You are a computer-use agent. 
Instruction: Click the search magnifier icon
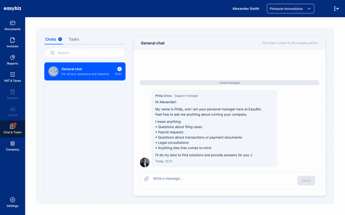point(52,53)
